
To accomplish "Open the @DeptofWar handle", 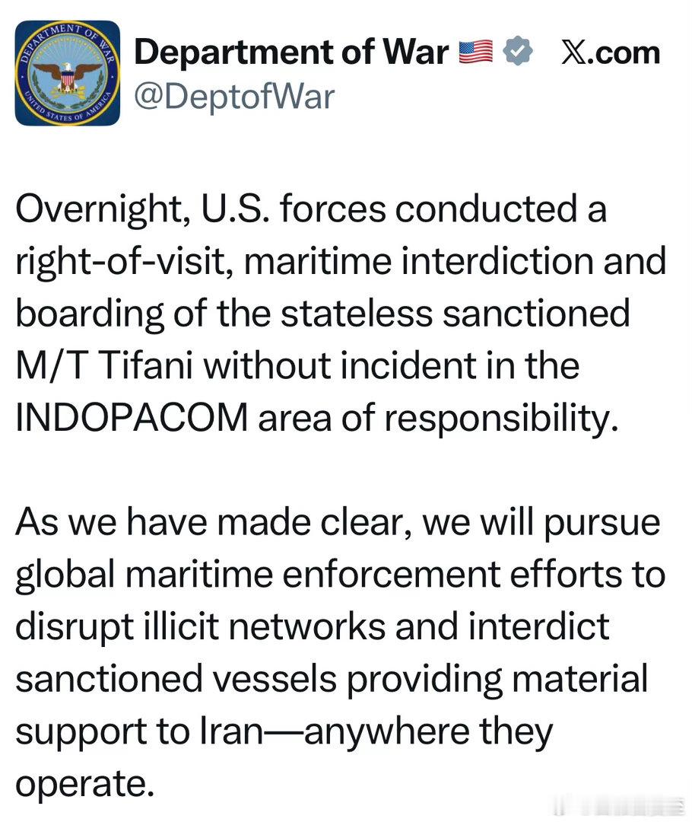I will [x=234, y=97].
